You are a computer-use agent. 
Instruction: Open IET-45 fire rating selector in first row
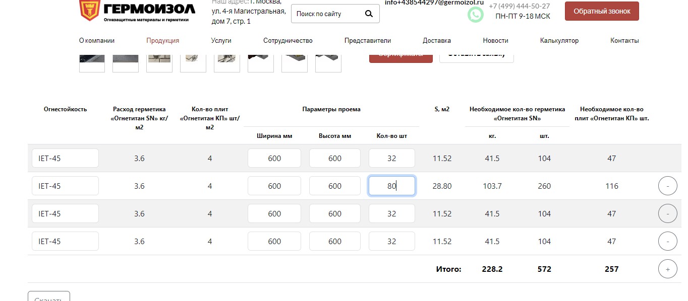[x=65, y=158]
